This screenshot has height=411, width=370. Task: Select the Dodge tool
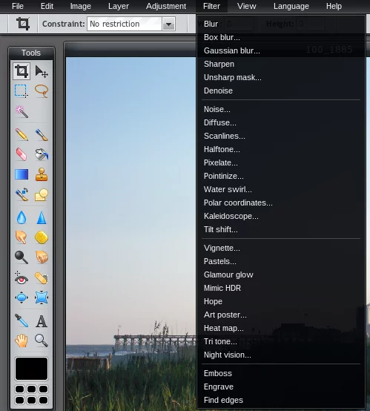(x=22, y=257)
